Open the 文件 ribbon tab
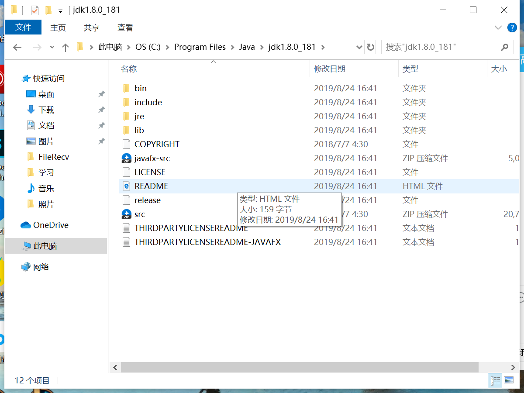This screenshot has width=524, height=393. pos(23,28)
